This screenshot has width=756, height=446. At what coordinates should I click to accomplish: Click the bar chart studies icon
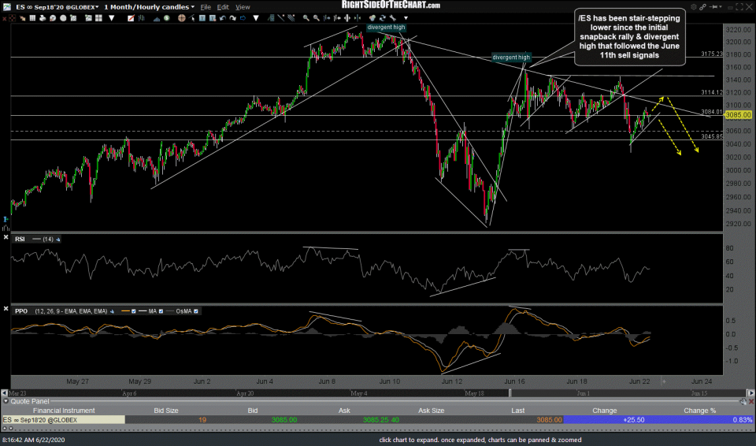[x=141, y=18]
